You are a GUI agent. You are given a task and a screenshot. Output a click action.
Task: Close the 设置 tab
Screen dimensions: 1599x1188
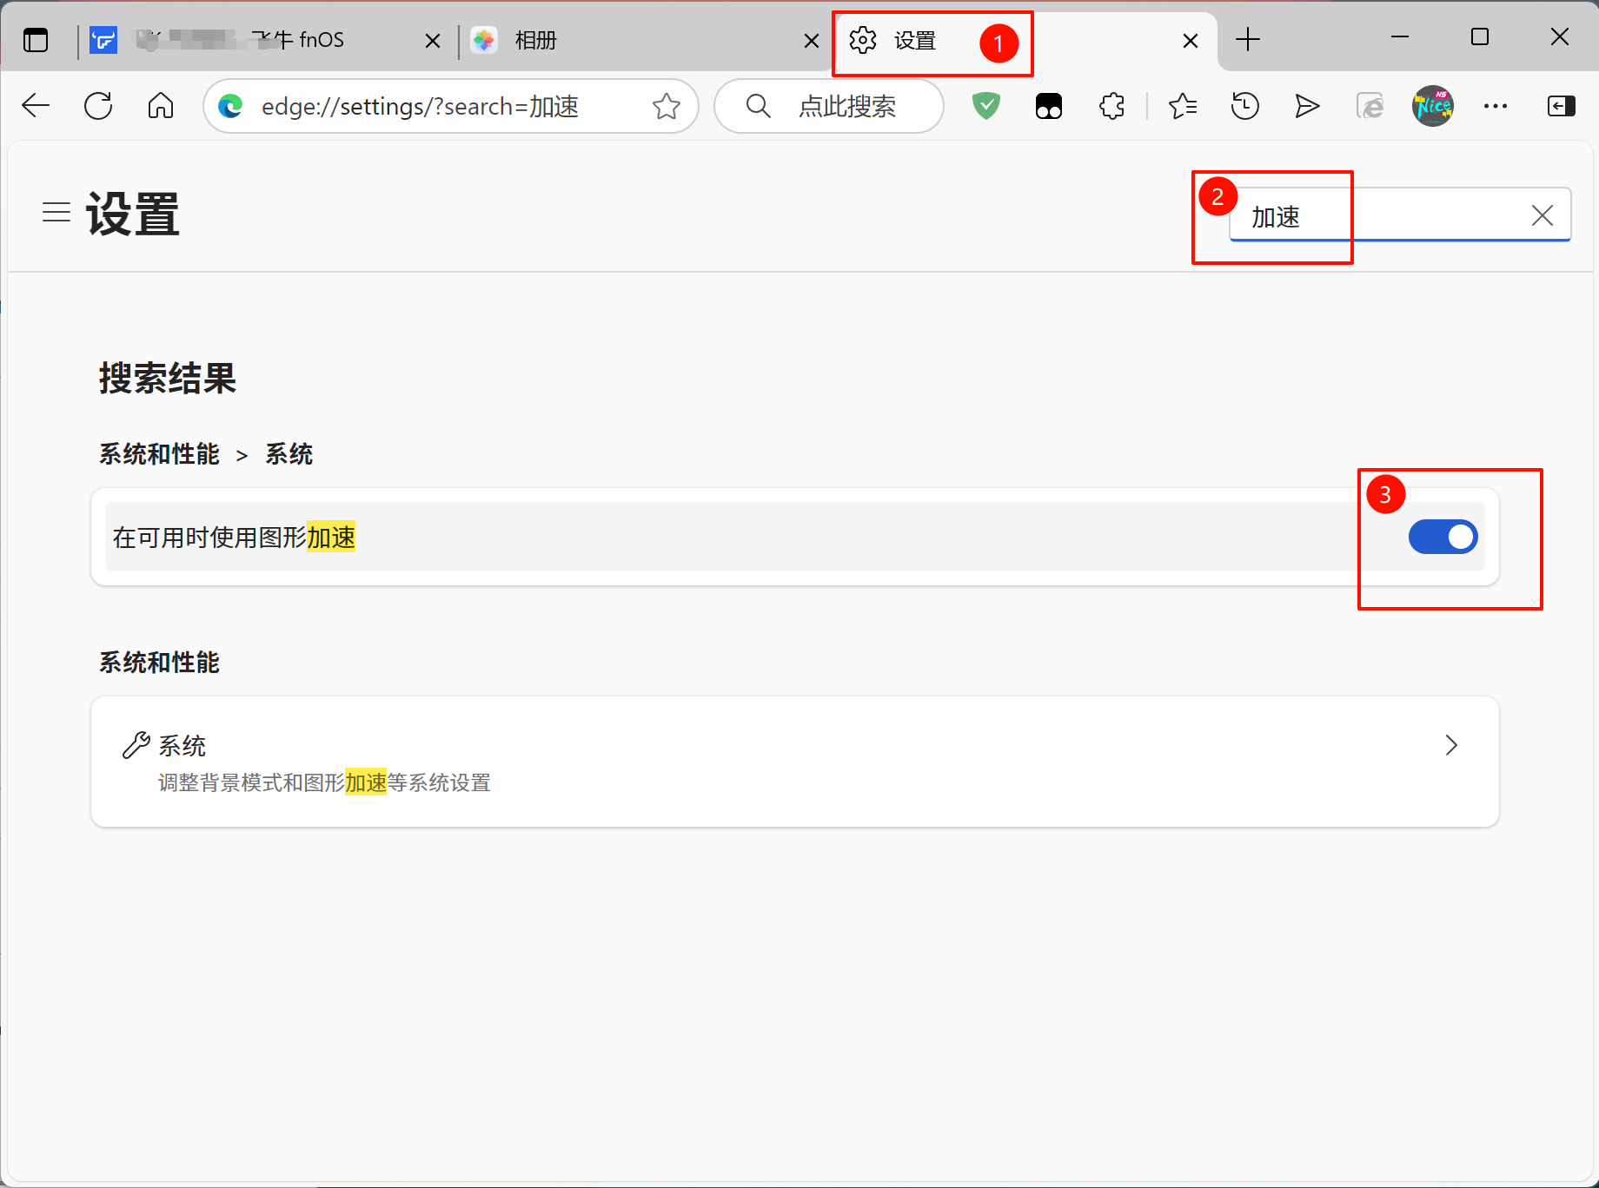coord(1191,41)
